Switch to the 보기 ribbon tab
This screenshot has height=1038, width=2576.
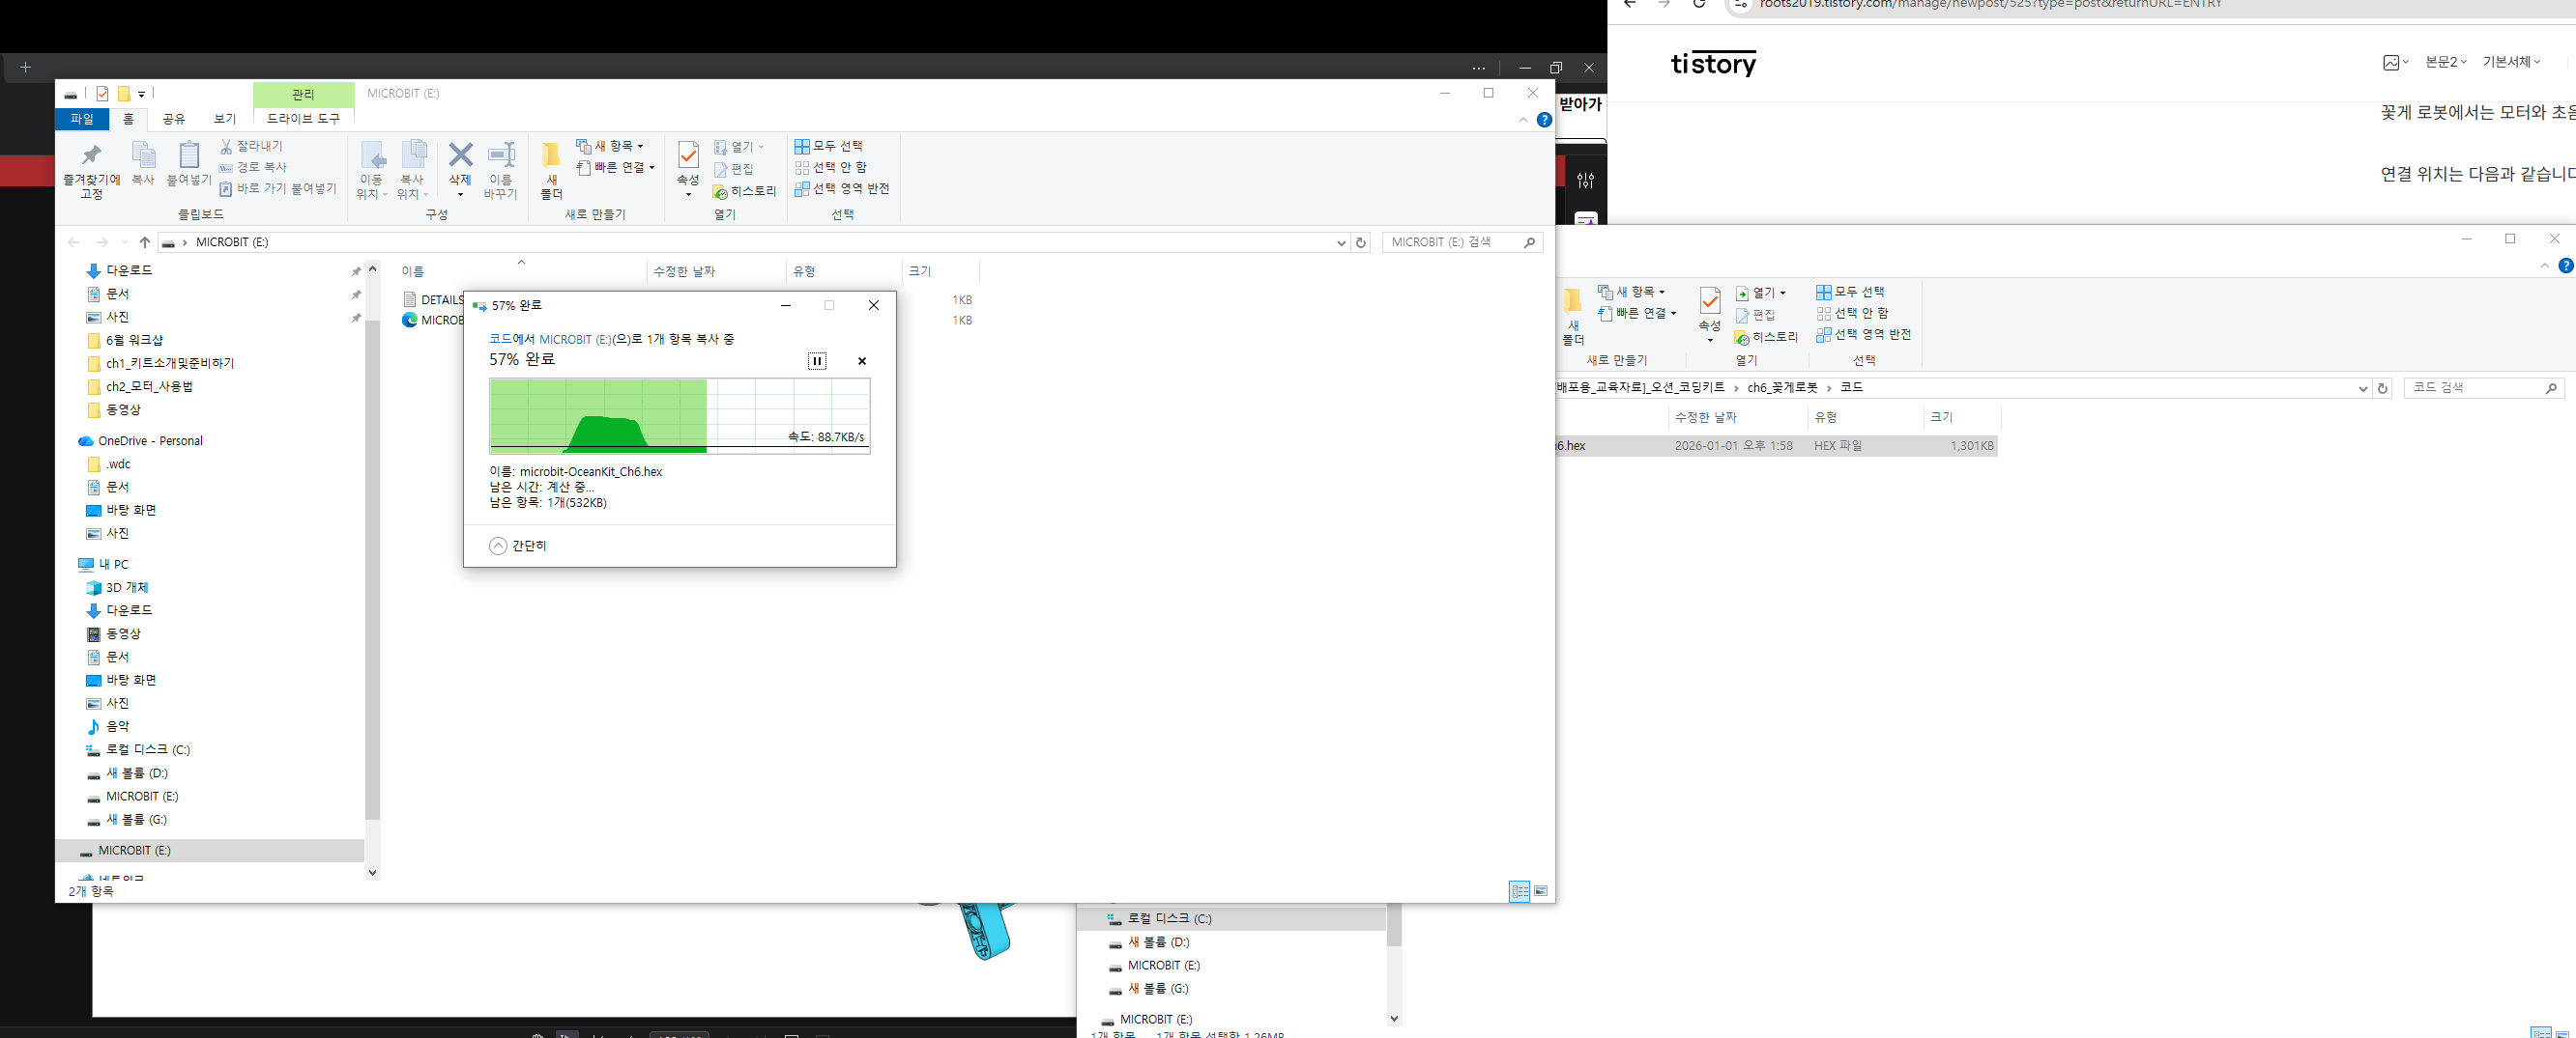click(225, 119)
